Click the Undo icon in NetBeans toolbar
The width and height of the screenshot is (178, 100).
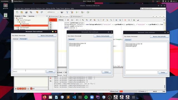[37, 12]
